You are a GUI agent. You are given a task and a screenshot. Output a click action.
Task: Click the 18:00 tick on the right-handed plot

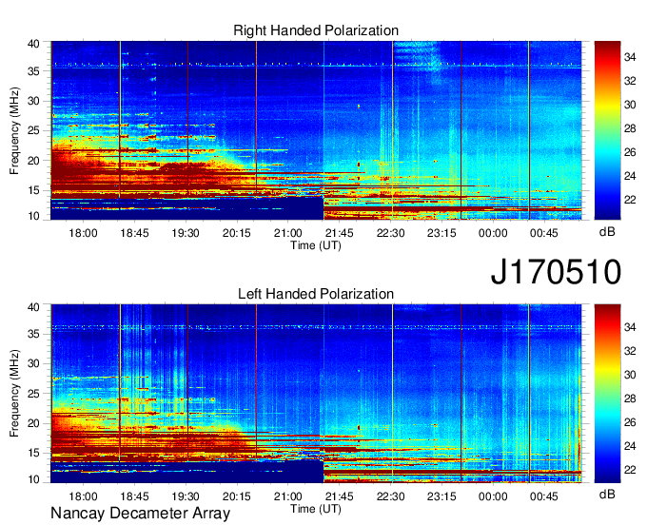[83, 233]
